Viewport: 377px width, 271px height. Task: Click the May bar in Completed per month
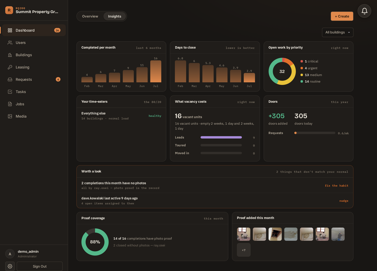128,76
